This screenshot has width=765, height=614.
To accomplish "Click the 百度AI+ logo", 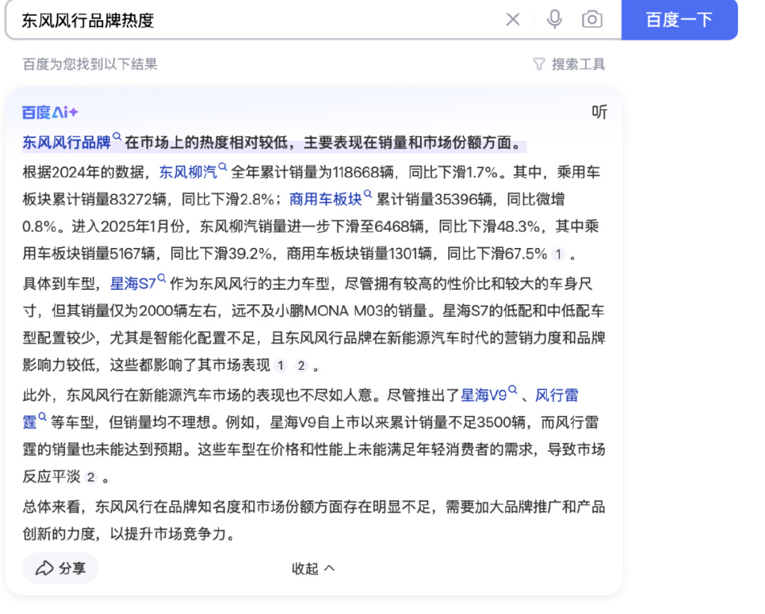I will (x=50, y=113).
